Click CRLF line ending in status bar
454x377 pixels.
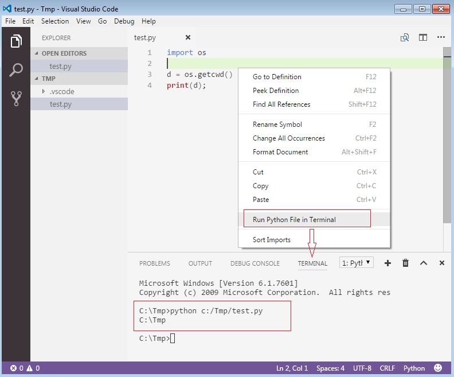(387, 368)
